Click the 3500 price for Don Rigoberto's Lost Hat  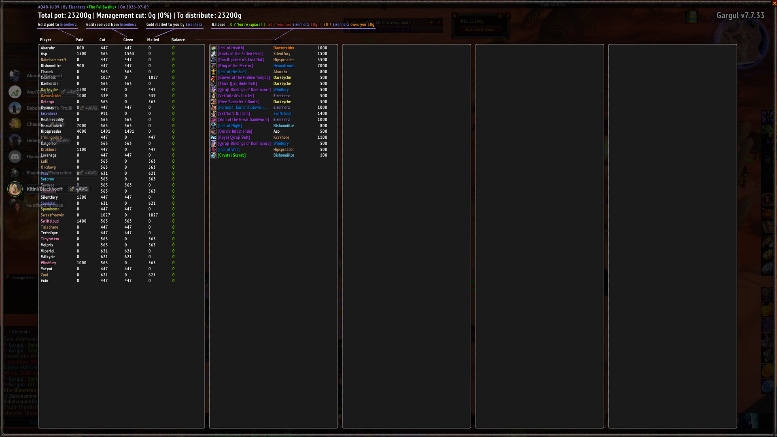coord(322,60)
